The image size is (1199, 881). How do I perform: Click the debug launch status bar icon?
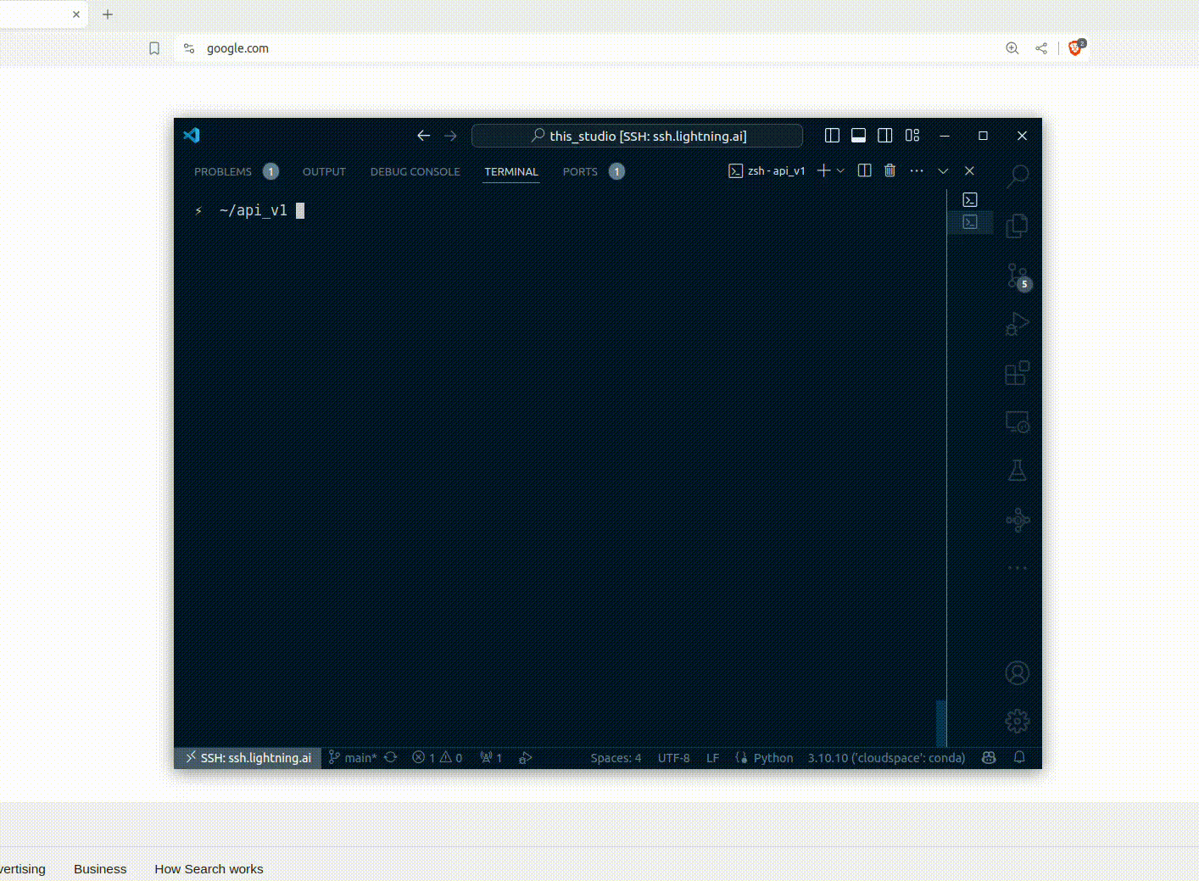pyautogui.click(x=526, y=758)
